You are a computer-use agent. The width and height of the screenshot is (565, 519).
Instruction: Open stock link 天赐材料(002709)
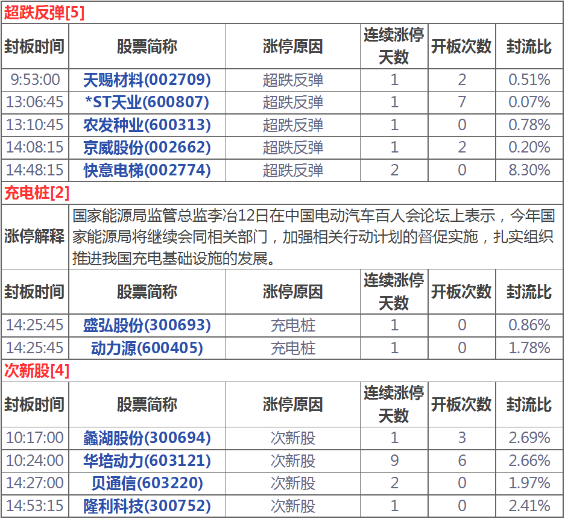(x=147, y=80)
